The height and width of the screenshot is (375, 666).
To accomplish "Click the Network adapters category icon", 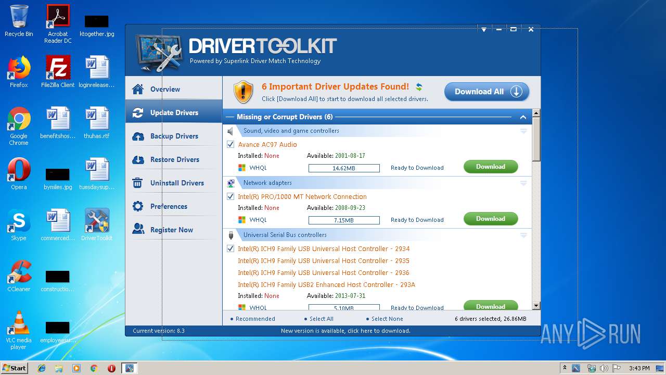I will pos(231,183).
